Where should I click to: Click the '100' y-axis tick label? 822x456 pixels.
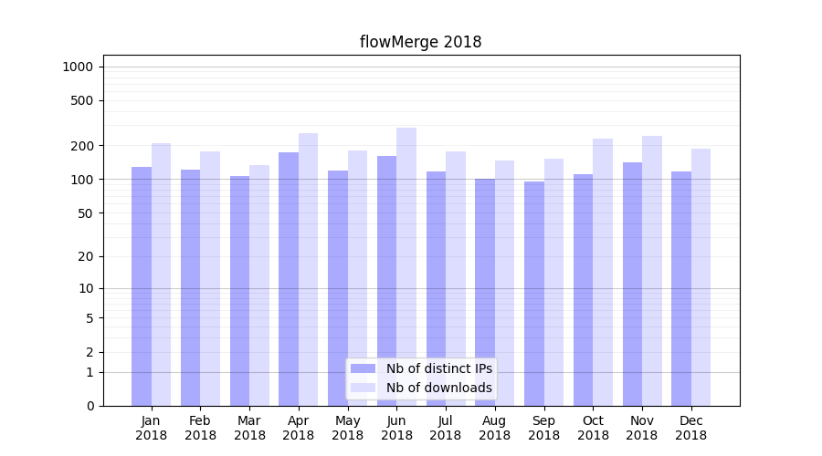point(81,180)
